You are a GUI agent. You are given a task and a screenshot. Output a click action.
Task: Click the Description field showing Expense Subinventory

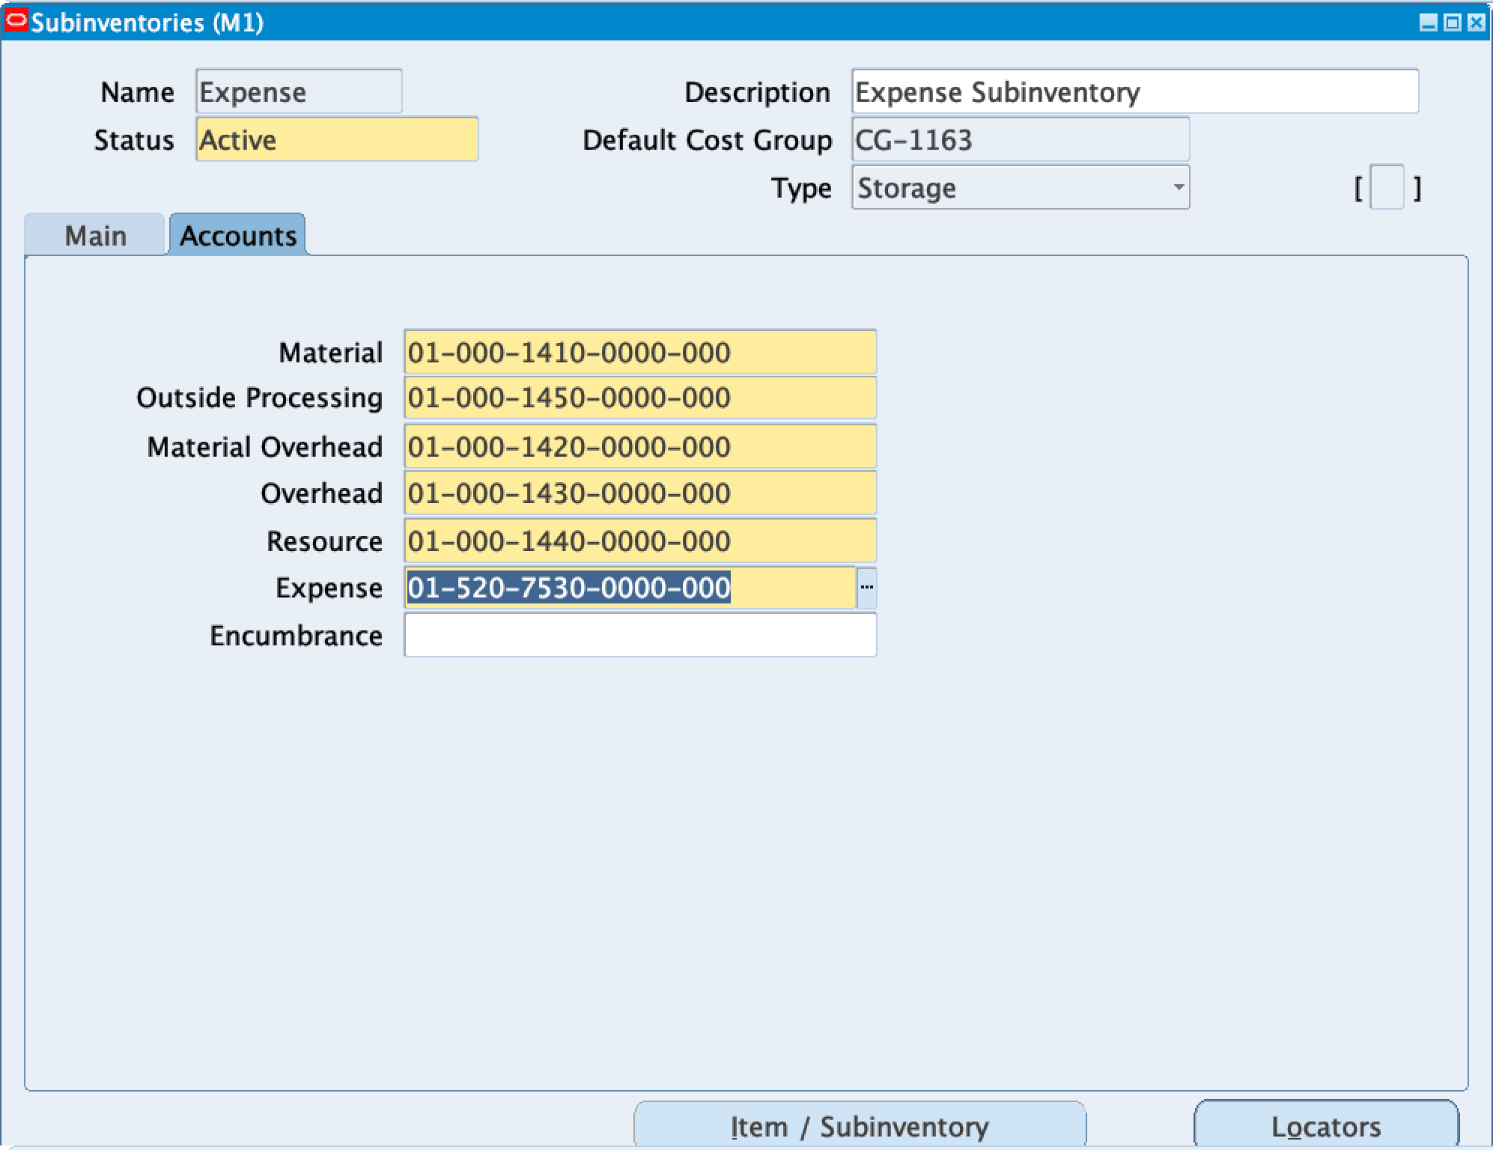click(x=1135, y=91)
